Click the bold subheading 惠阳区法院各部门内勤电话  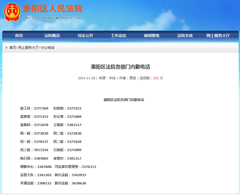pyautogui.click(x=124, y=100)
